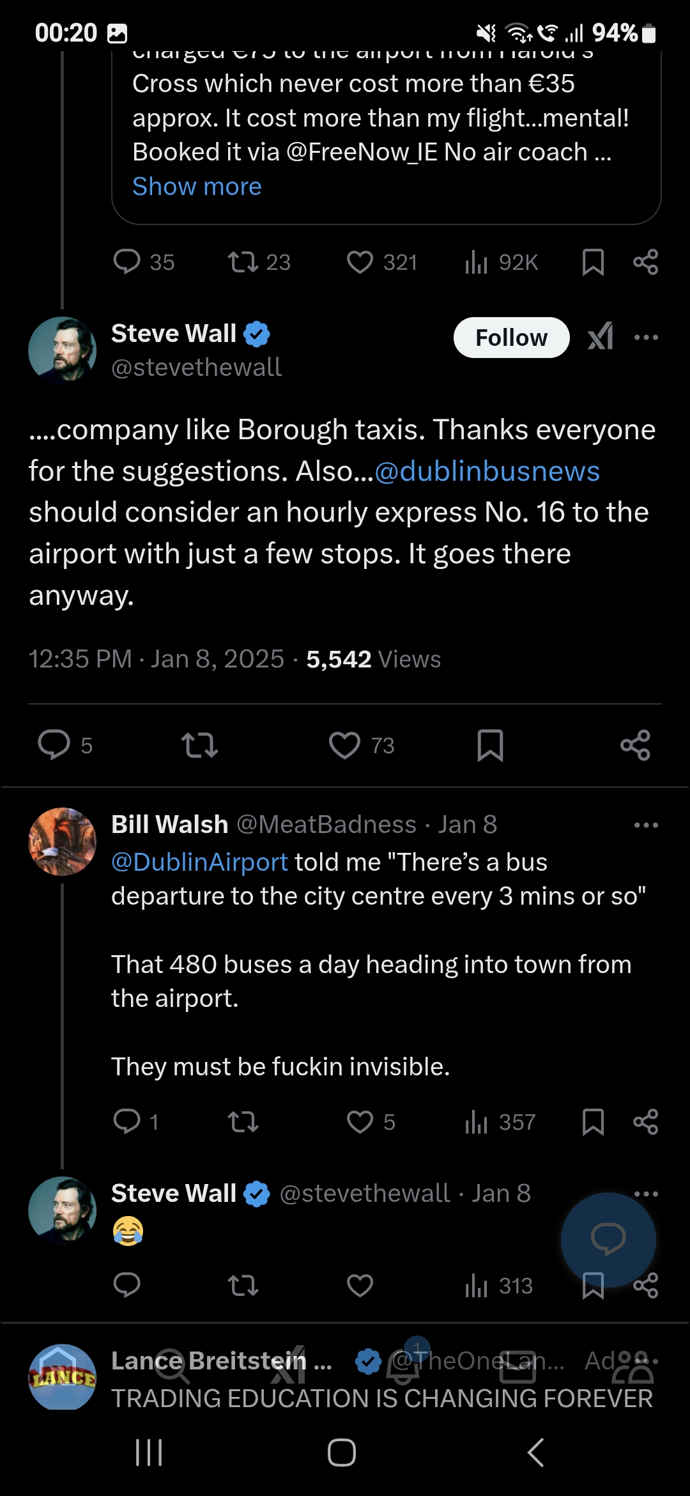Open more options for Steve Wall's main tweet
Screen dimensions: 690x1496
[x=646, y=337]
